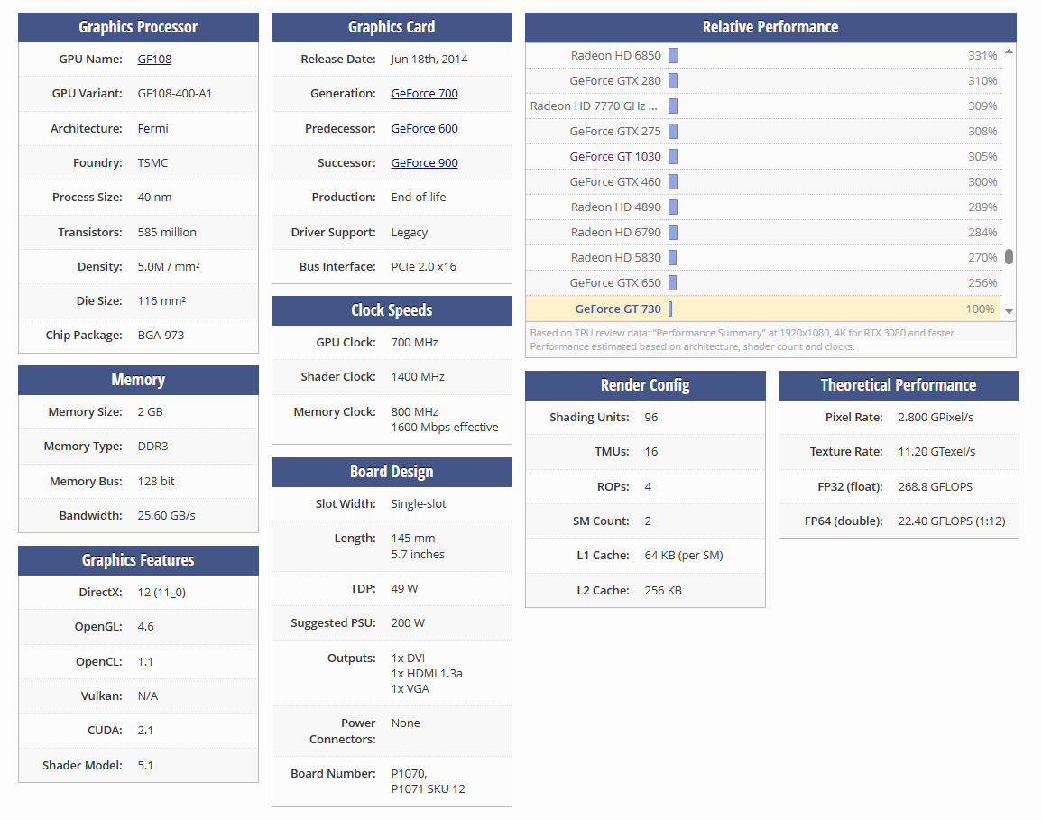The image size is (1042, 820).
Task: Click the TSMC foundry value
Action: (152, 162)
